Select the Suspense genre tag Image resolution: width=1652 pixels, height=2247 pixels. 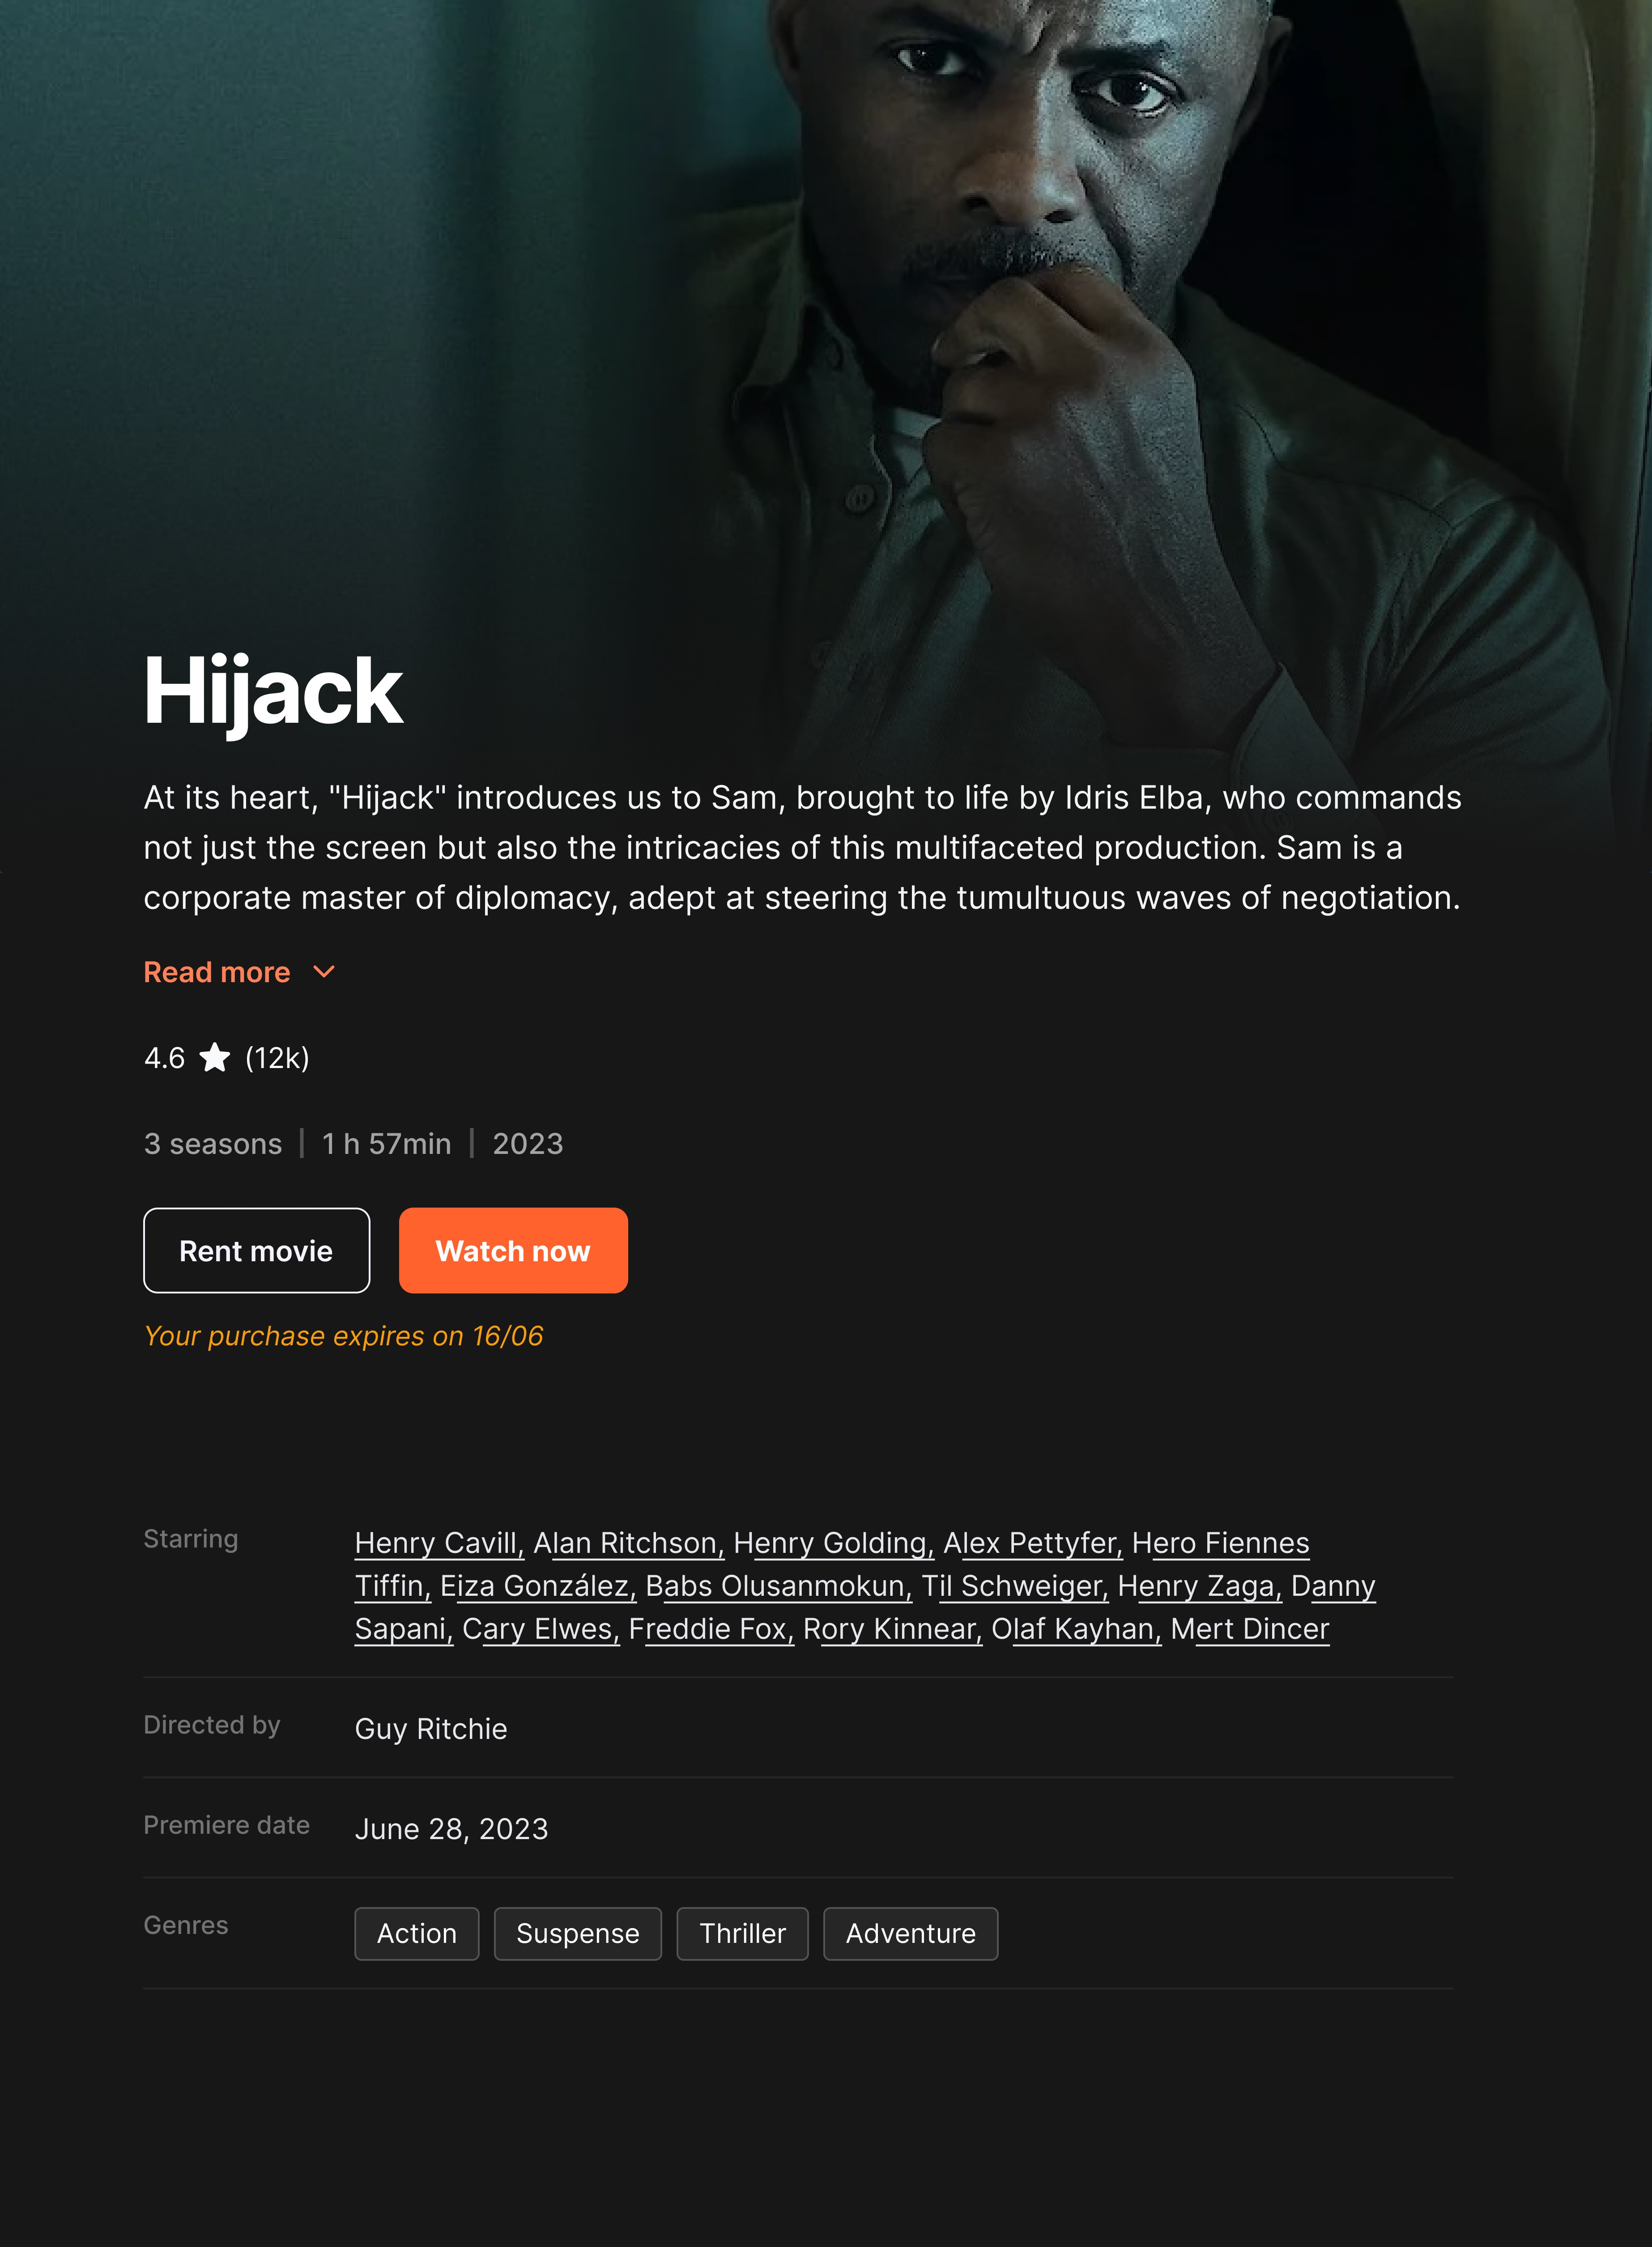click(x=578, y=1933)
